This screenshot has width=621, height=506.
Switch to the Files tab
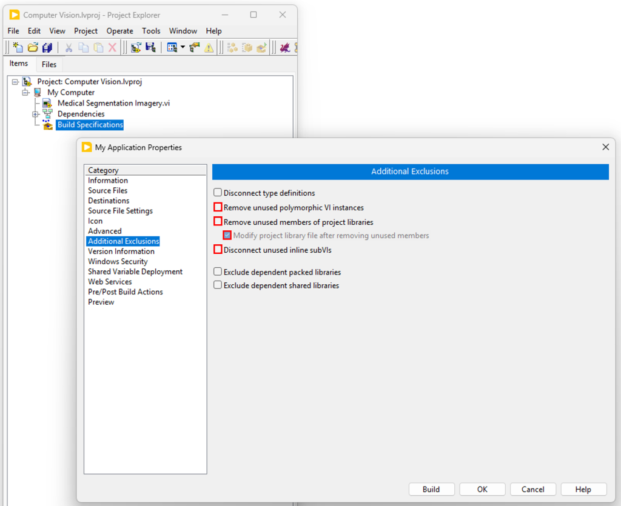[x=49, y=64]
